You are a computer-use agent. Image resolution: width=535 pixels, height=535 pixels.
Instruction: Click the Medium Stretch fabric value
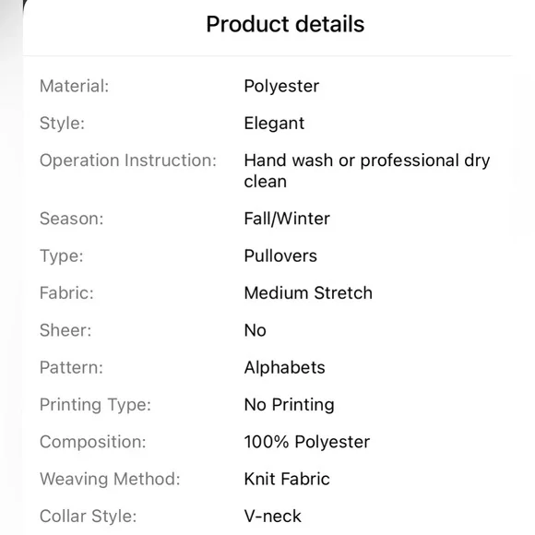point(308,293)
